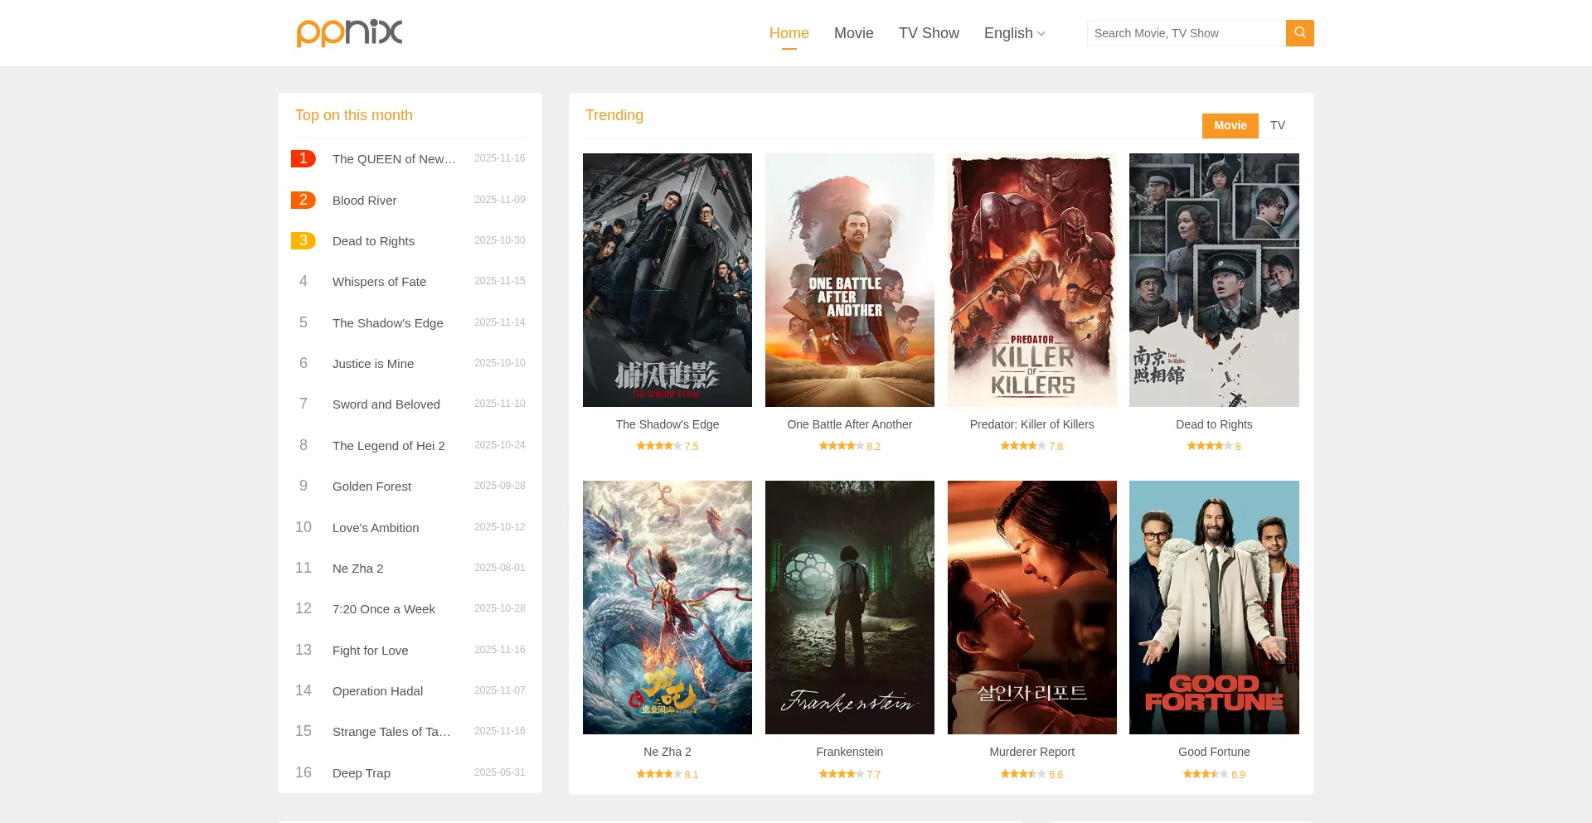Open the Predator: Killer of Killers poster
The width and height of the screenshot is (1592, 823).
1031,280
